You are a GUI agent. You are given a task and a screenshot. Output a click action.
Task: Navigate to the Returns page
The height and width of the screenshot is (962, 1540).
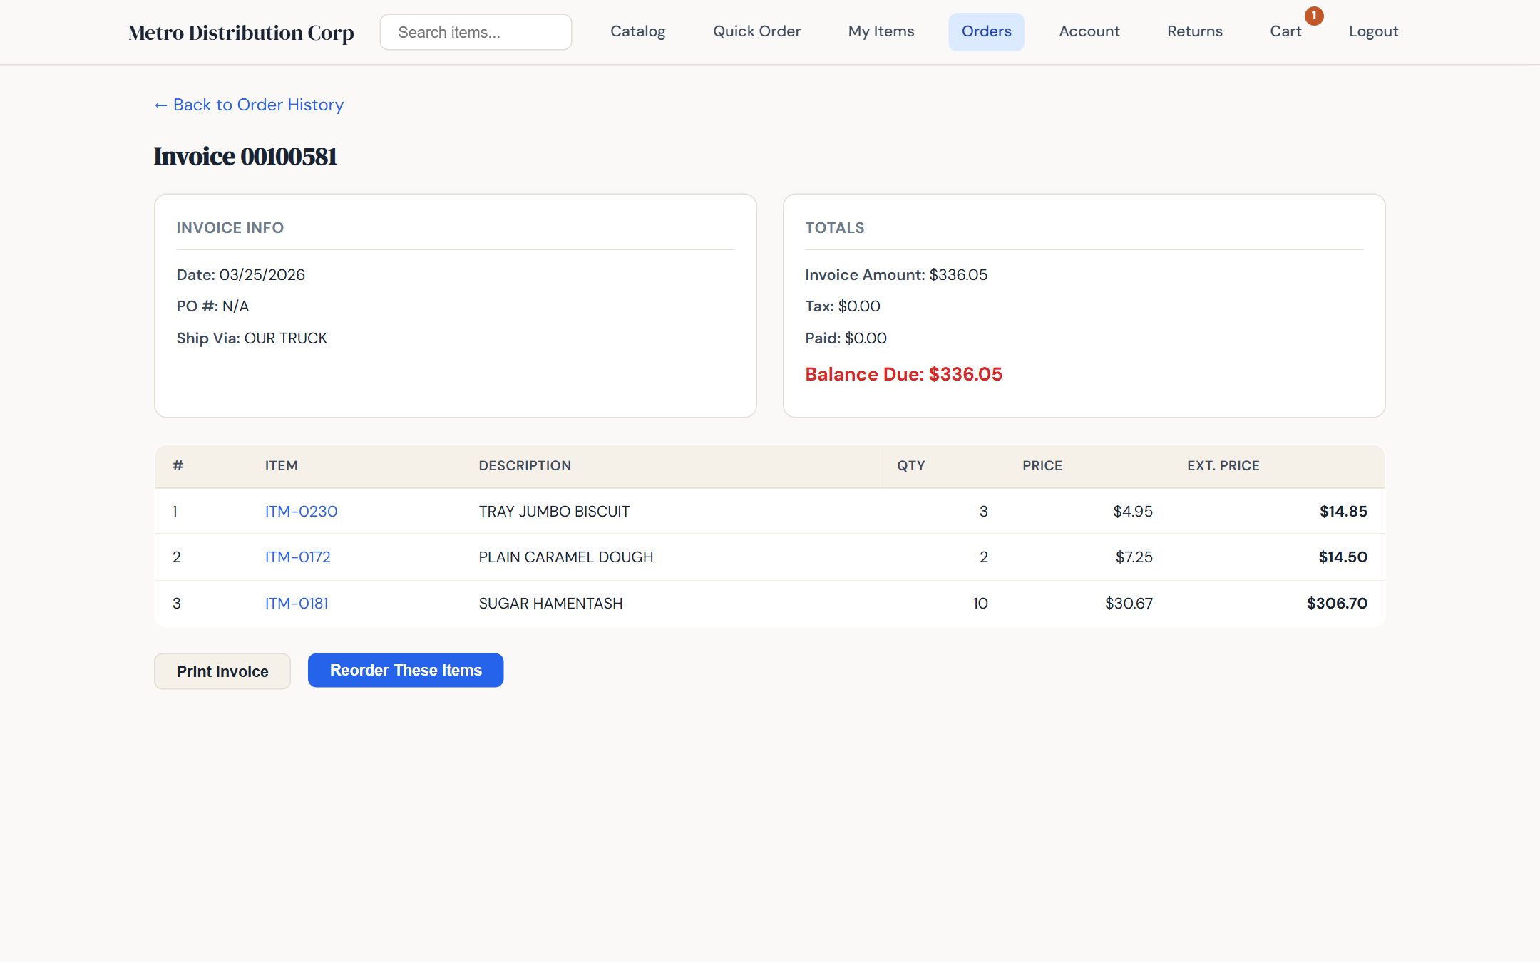pos(1194,31)
